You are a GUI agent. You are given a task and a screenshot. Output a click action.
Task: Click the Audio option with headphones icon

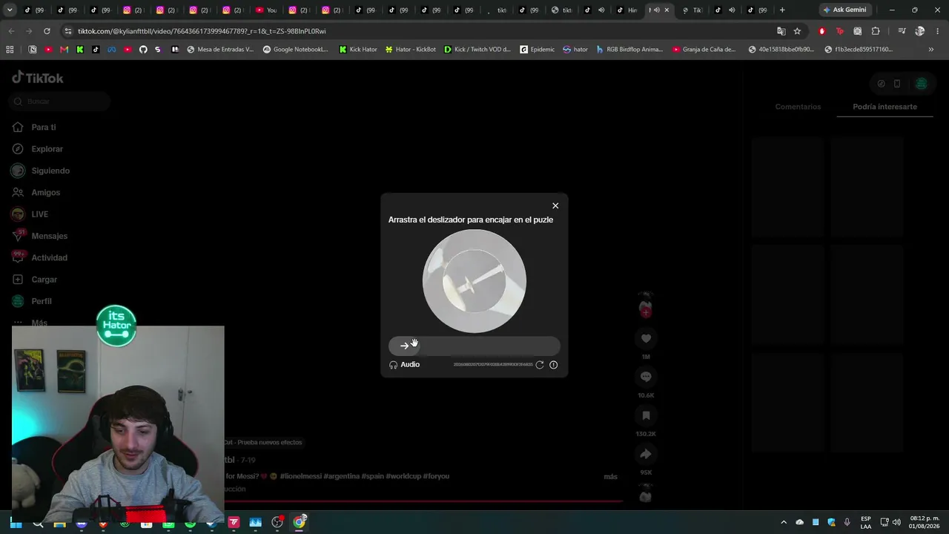pos(405,365)
